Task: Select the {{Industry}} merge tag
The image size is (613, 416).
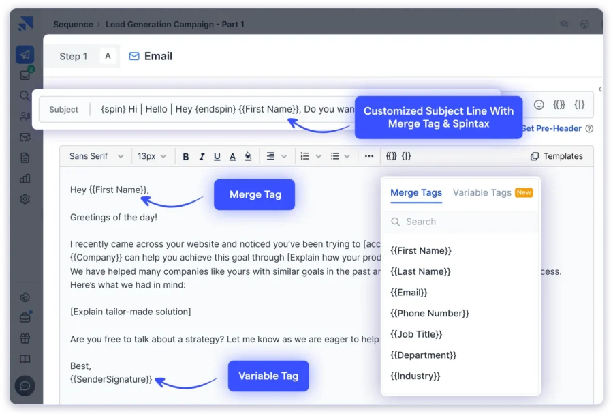Action: [x=415, y=376]
